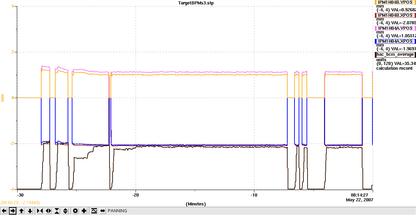Click the plus toolbar button
Viewport: 416px width, 215px height.
[x=84, y=211]
